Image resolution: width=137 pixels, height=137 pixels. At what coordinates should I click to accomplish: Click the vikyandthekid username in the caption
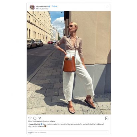[x=34, y=124]
